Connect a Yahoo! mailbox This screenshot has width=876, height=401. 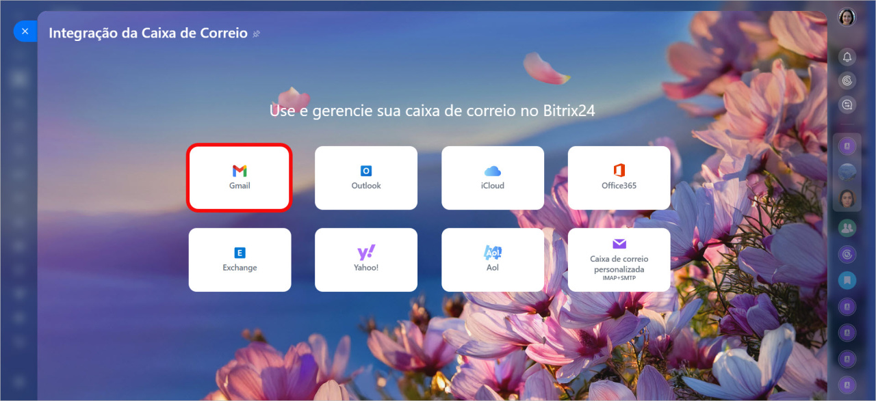366,260
